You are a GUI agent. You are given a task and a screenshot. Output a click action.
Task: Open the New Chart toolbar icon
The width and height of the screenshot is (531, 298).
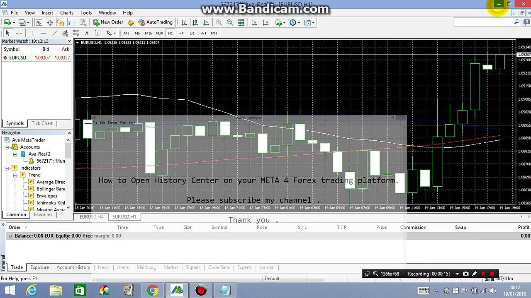point(7,22)
